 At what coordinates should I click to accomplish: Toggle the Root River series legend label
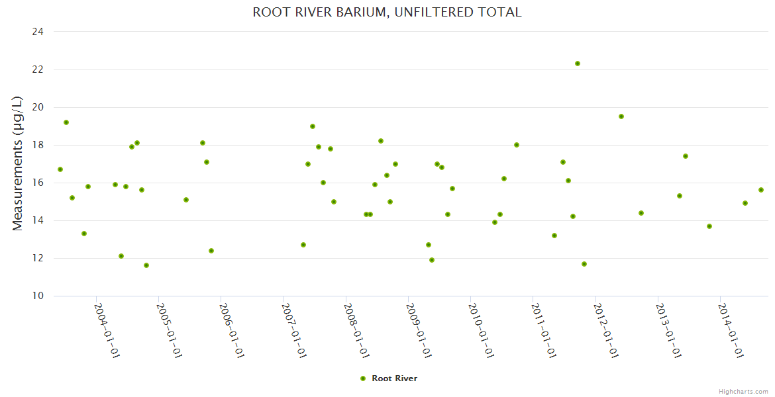coord(394,378)
